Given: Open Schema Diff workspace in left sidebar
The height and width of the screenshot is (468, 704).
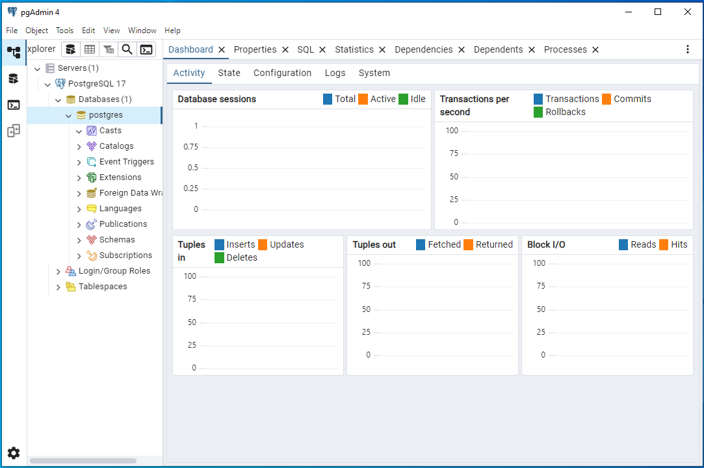Looking at the screenshot, I should 13,131.
